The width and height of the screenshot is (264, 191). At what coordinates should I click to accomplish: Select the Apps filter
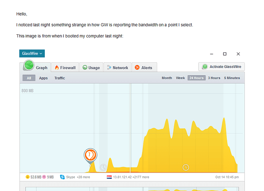pos(43,78)
